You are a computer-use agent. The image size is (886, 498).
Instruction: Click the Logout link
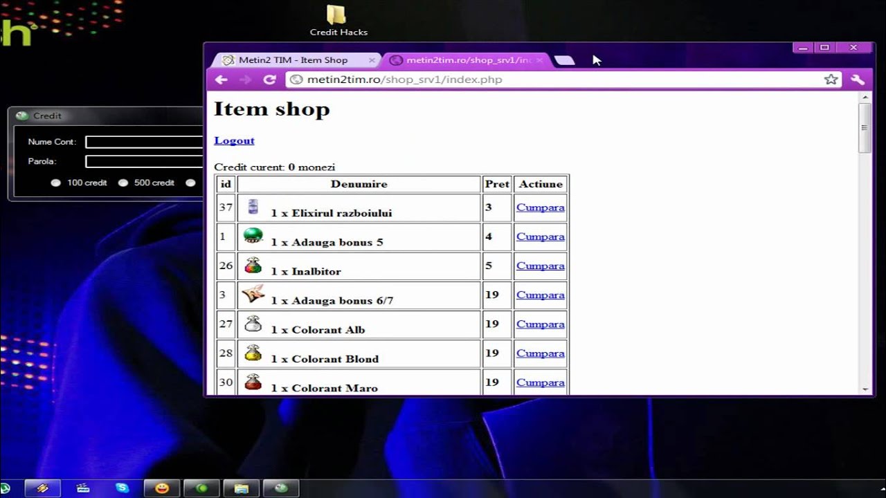[x=234, y=140]
